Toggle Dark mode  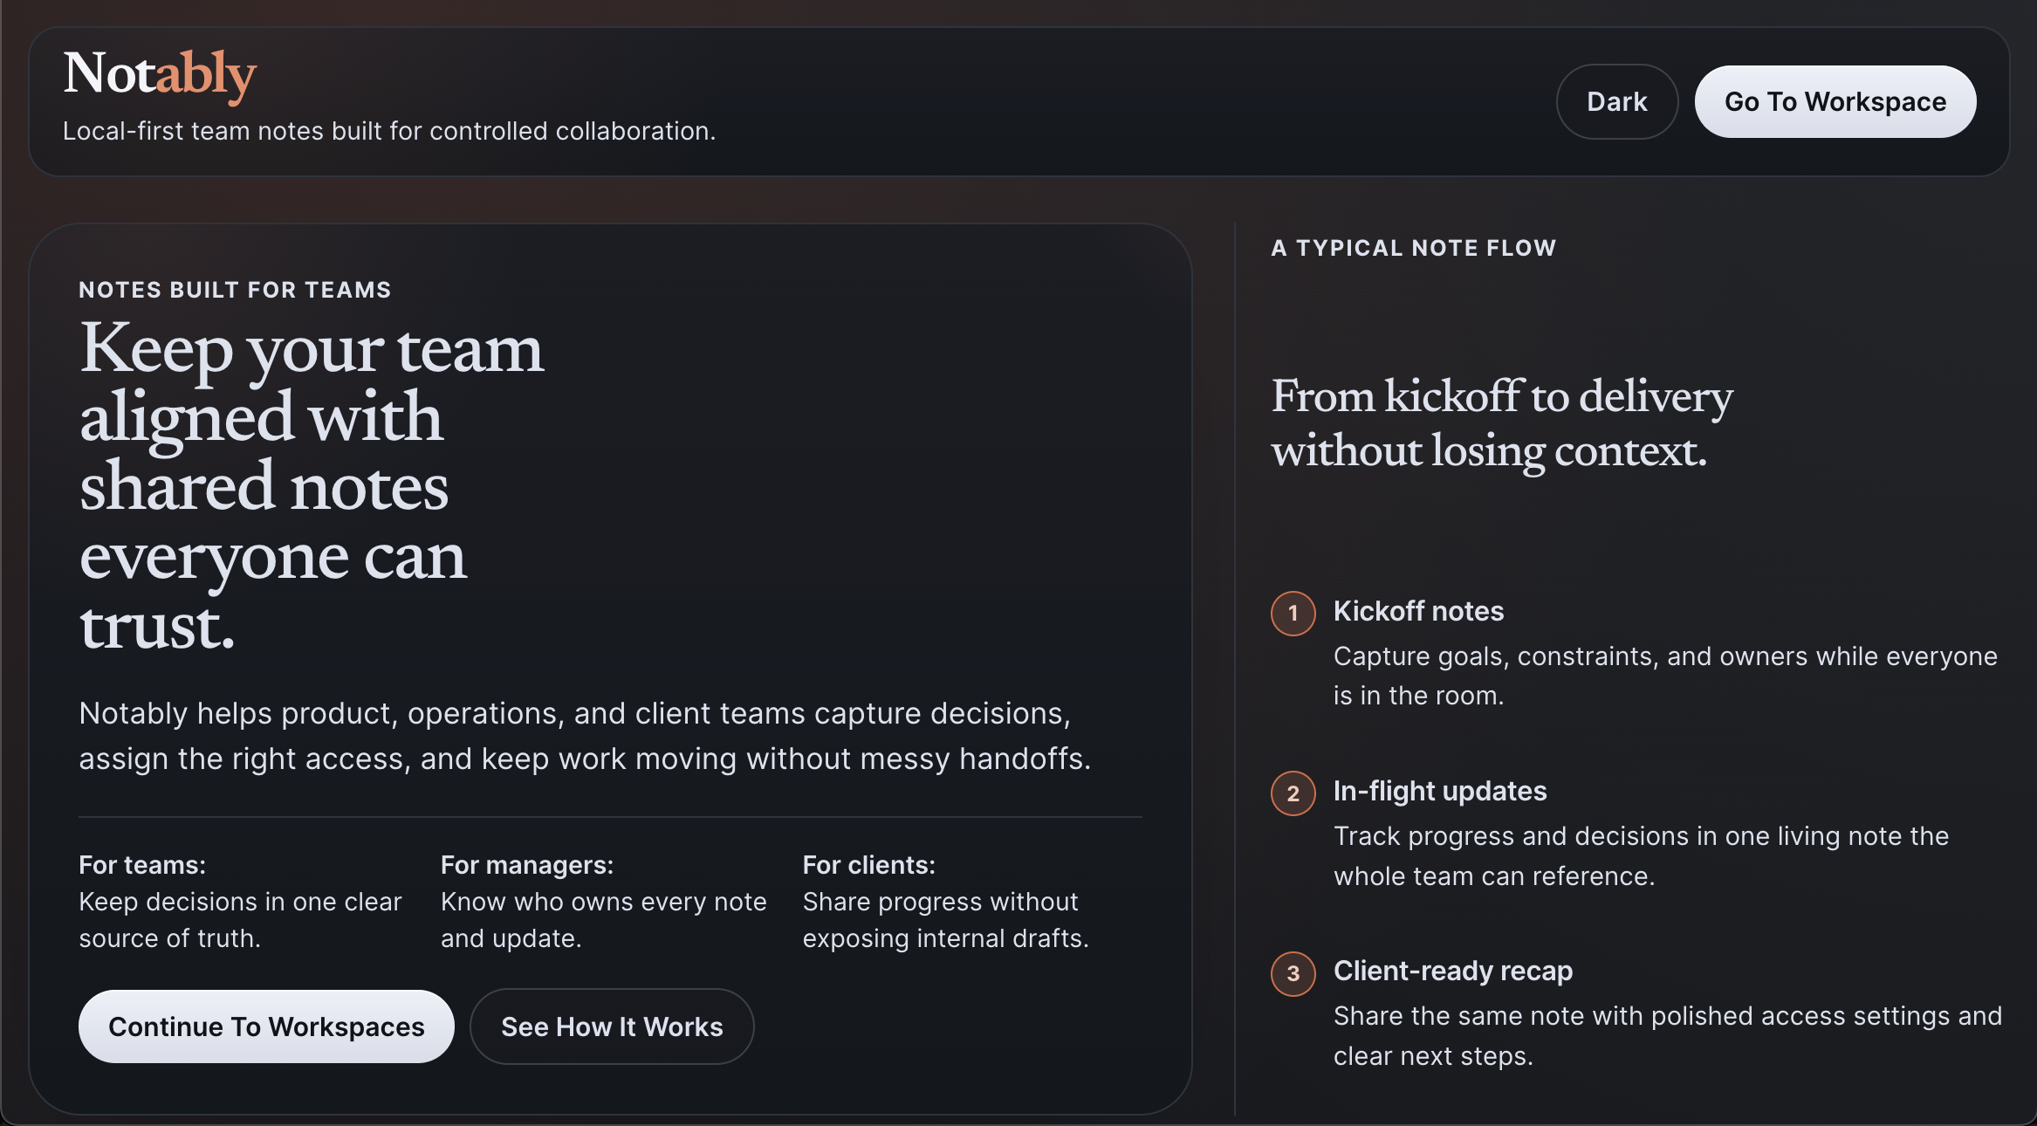[x=1616, y=101]
